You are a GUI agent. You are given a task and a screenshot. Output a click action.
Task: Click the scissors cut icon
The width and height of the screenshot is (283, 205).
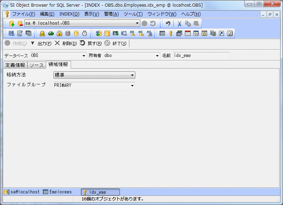coord(179,24)
